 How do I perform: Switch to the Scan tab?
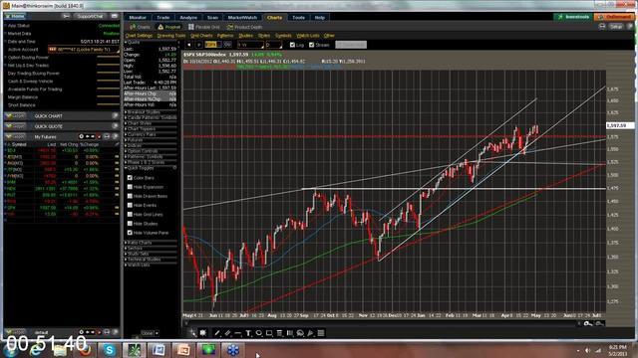click(212, 18)
